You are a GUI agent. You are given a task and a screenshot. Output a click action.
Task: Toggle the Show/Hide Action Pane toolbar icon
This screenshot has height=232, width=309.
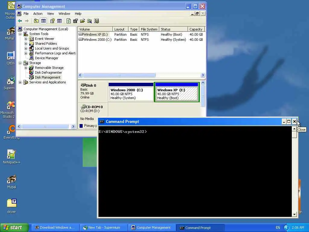pos(59,21)
